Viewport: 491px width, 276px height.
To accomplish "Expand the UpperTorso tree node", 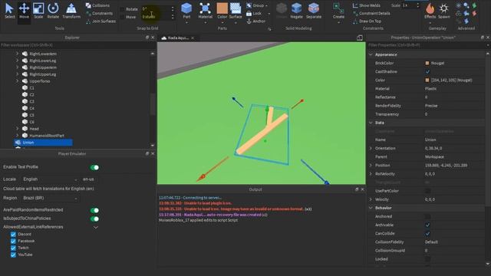I will [17, 81].
